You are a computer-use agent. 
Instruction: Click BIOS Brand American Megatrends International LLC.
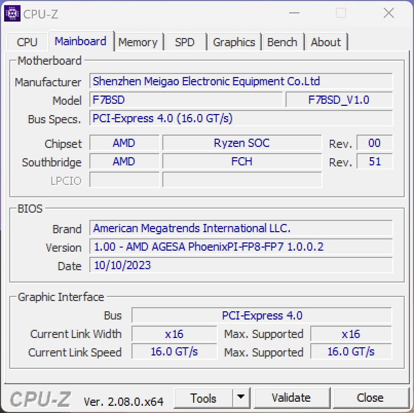[241, 228]
